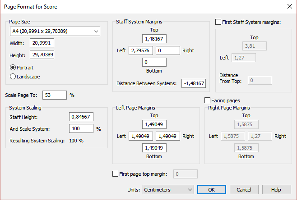Enable First Staff System margins checkbox
The height and width of the screenshot is (201, 297).
218,22
